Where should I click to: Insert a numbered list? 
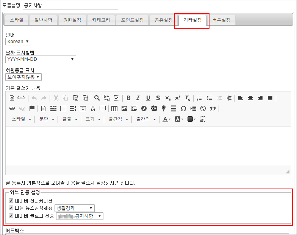pyautogui.click(x=199, y=98)
